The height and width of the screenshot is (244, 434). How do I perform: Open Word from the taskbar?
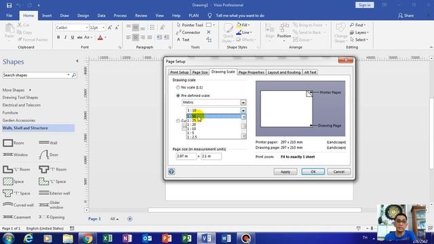pyautogui.click(x=226, y=238)
